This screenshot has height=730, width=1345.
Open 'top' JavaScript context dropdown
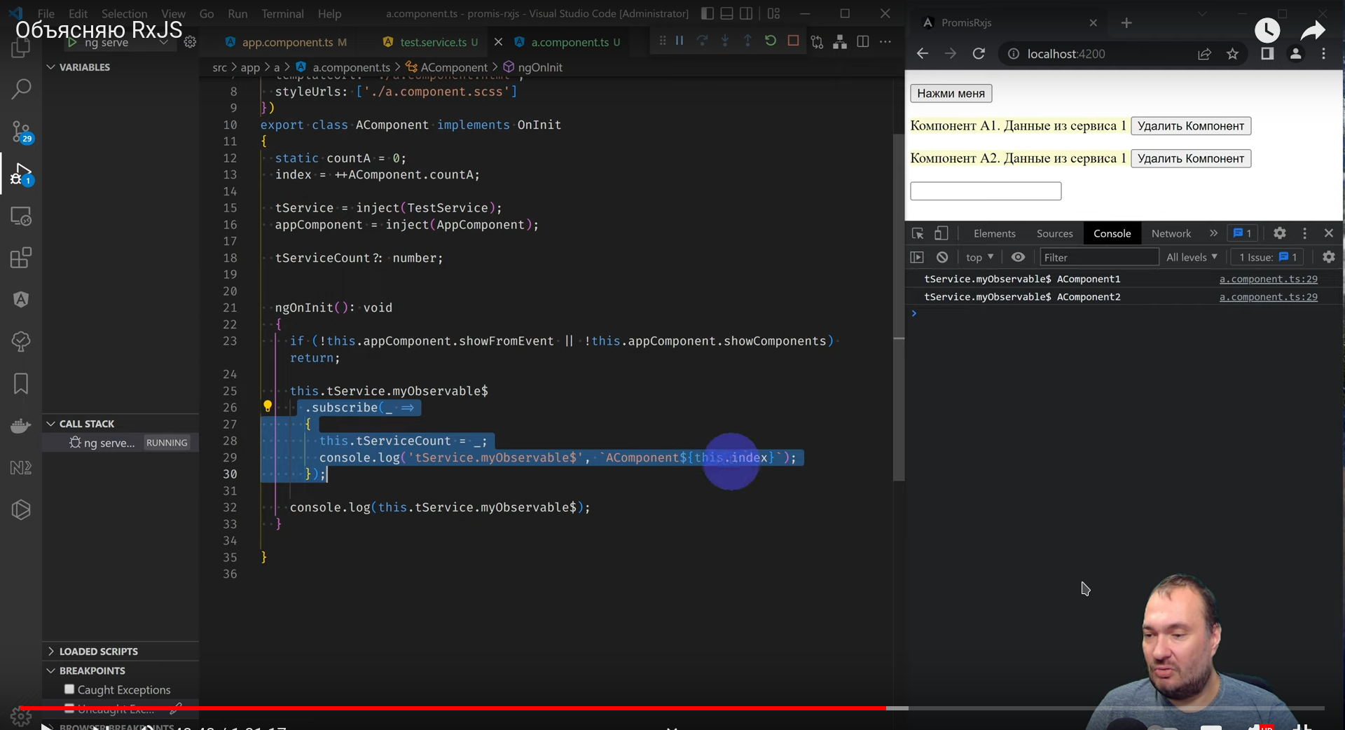[979, 257]
